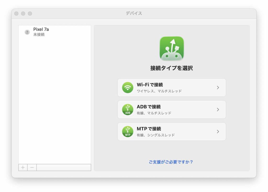Remove the device with the minus button
Viewport: 268px width, 192px height.
tap(32, 167)
